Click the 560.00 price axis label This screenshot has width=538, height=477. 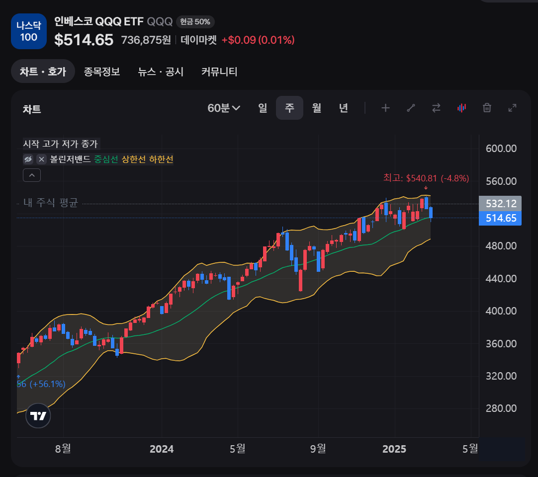point(501,181)
